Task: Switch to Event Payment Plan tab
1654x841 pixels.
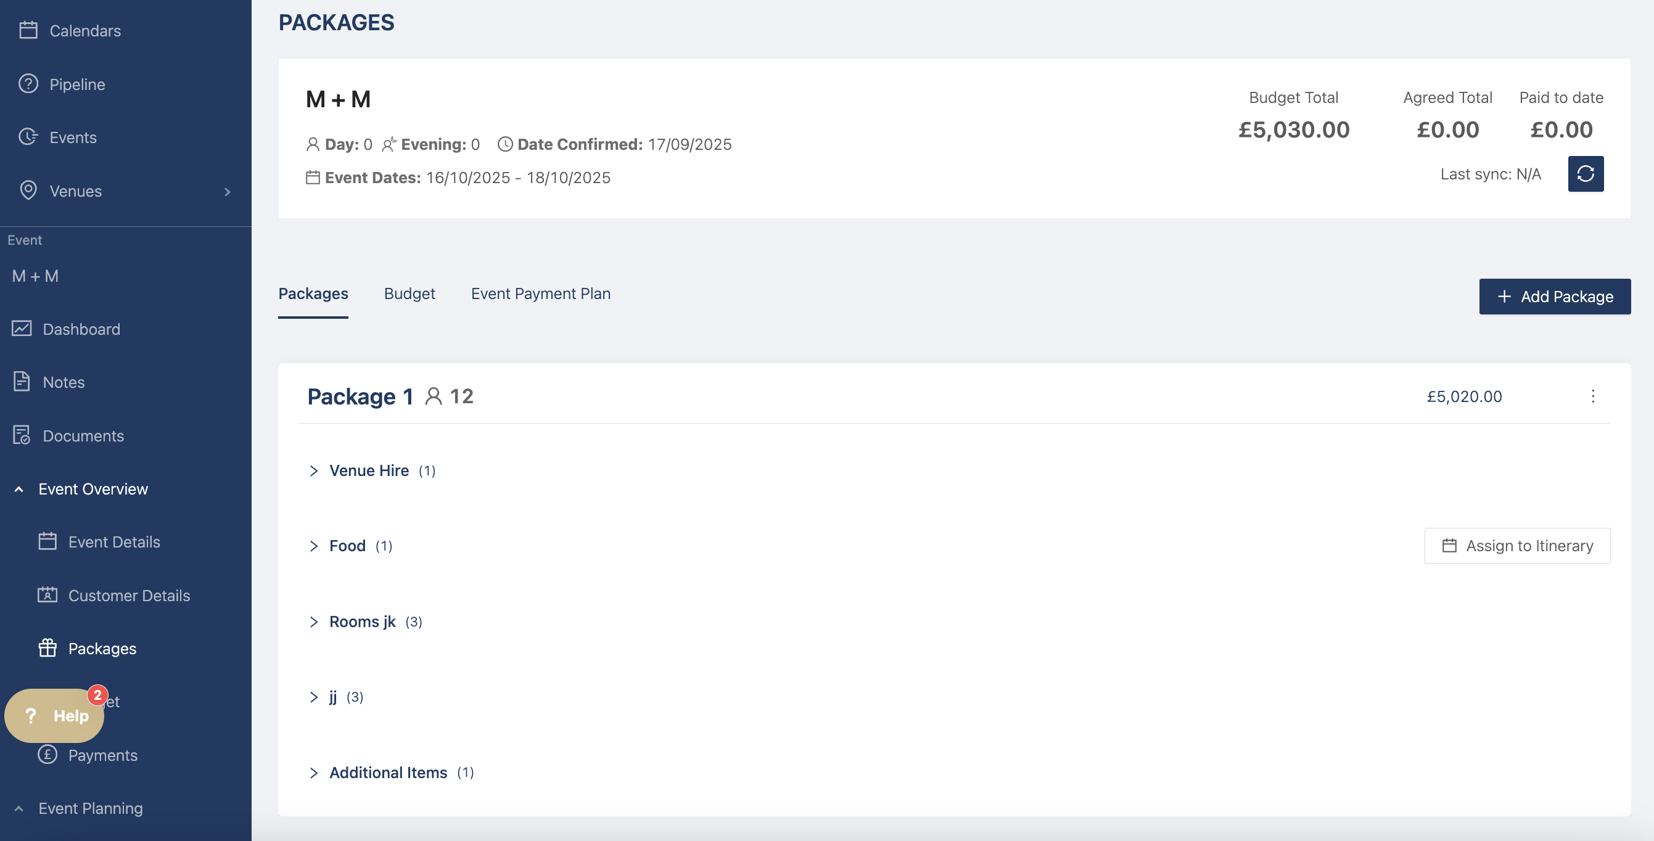Action: 540,293
